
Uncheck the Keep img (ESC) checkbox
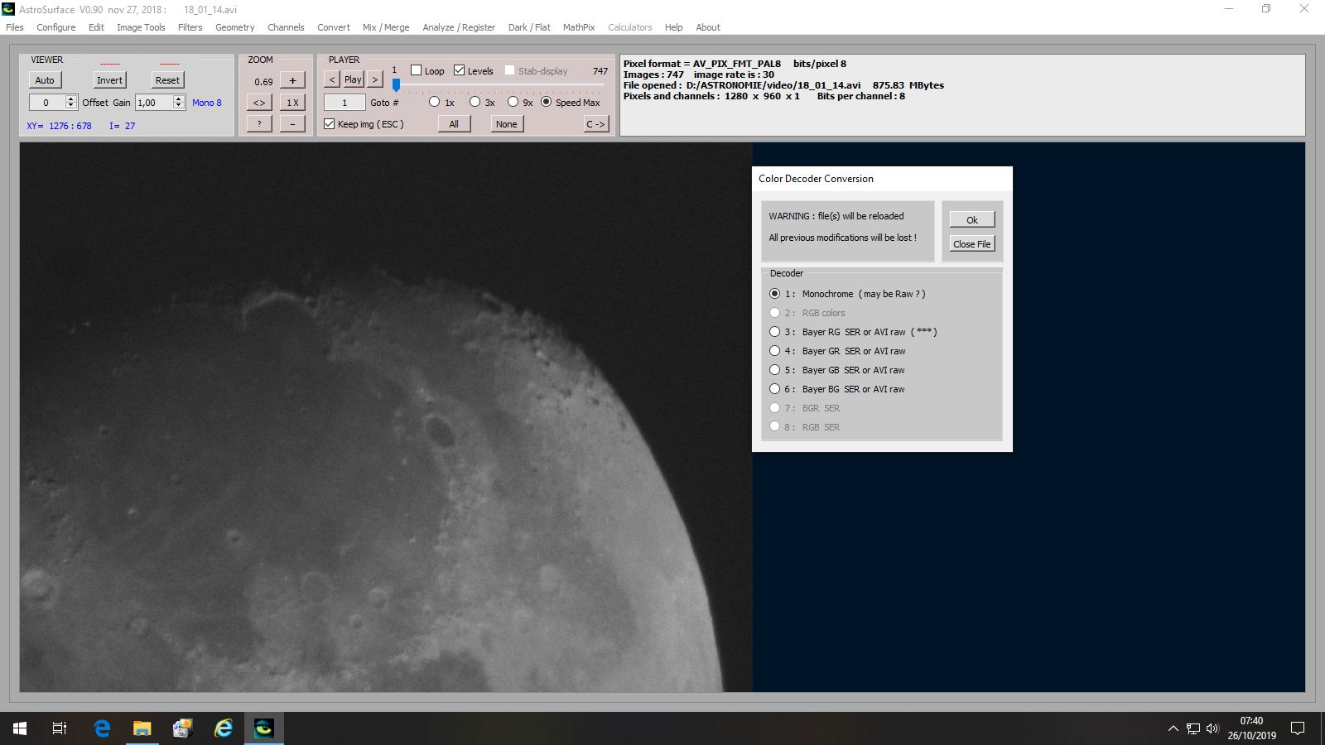point(330,124)
